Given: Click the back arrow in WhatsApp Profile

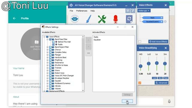Looking at the screenshot, I should click(x=14, y=18).
